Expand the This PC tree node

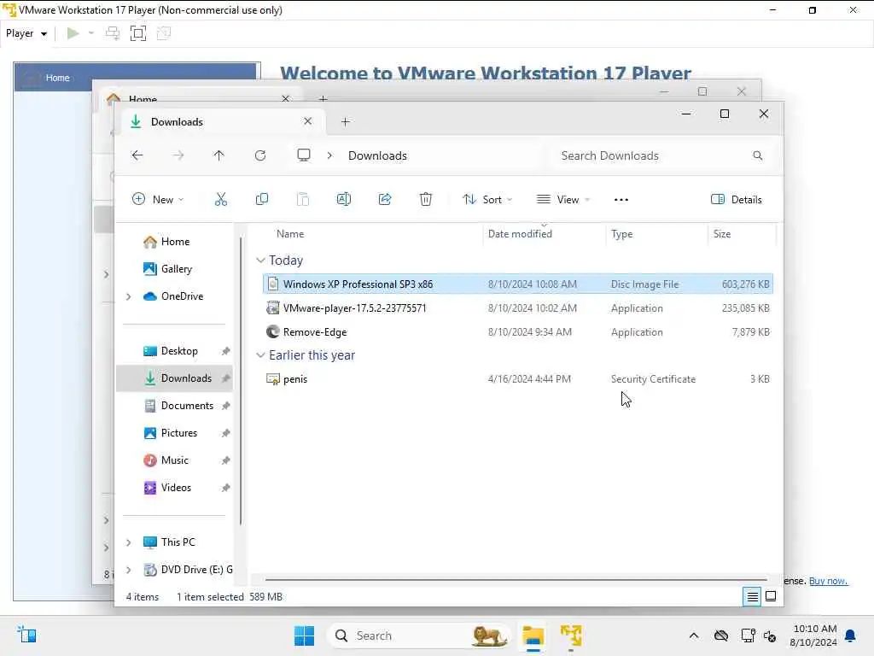(129, 542)
